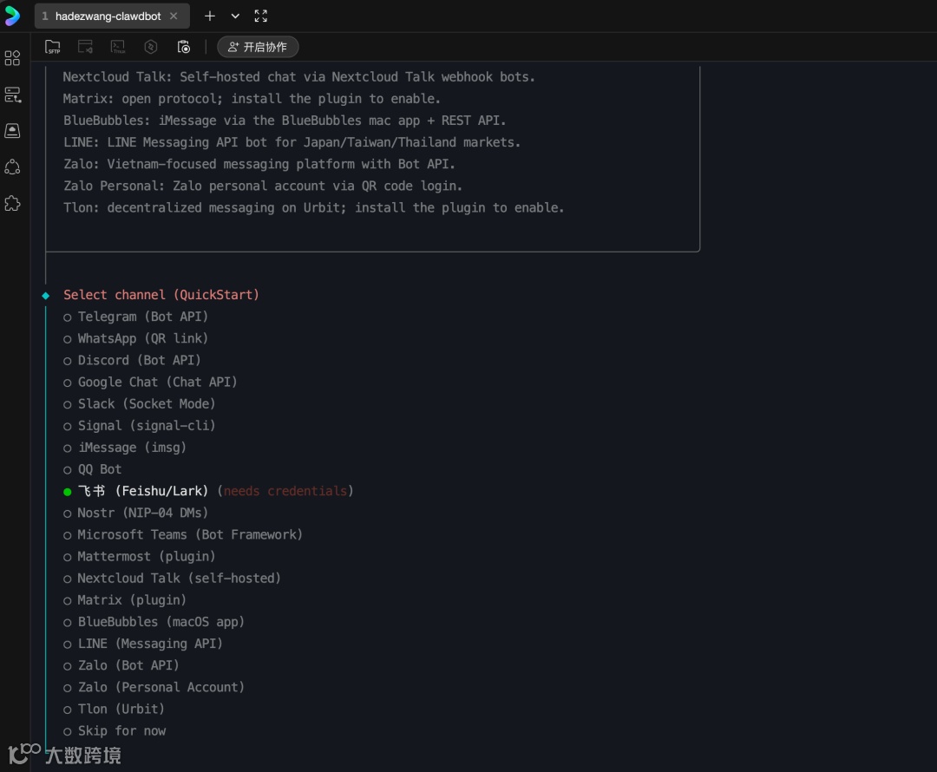Click the Nextcloud Talk description line
The image size is (937, 772).
tap(298, 77)
